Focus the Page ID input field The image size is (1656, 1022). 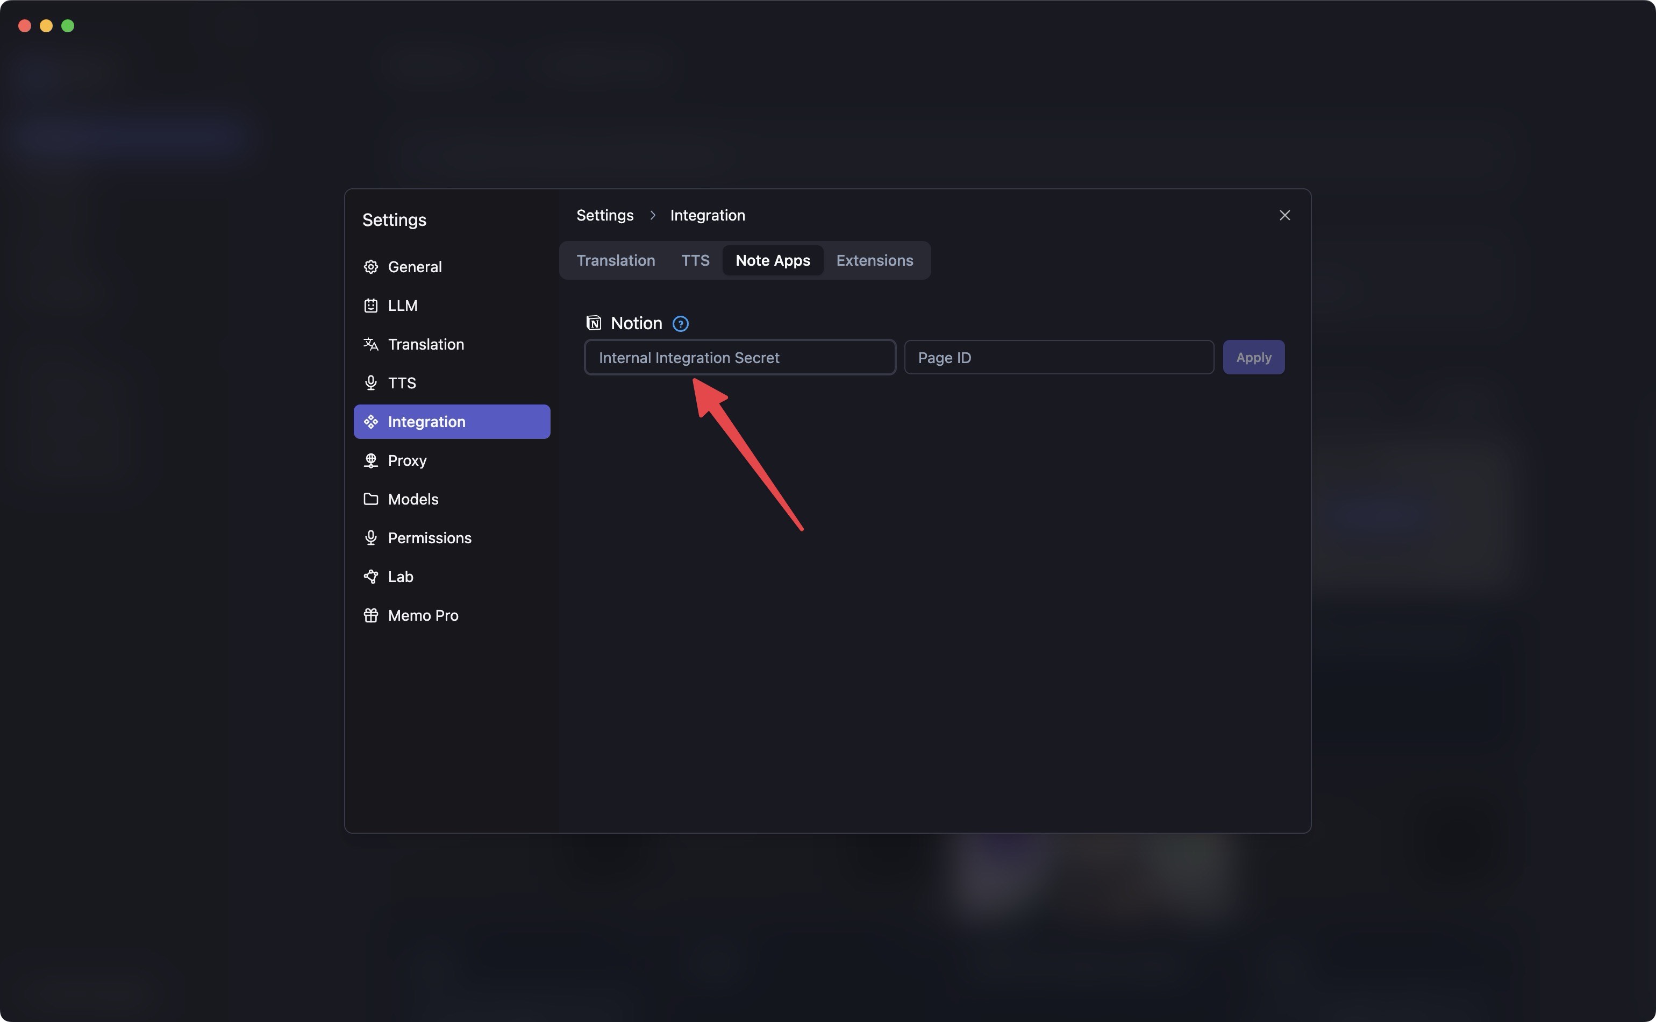point(1059,358)
